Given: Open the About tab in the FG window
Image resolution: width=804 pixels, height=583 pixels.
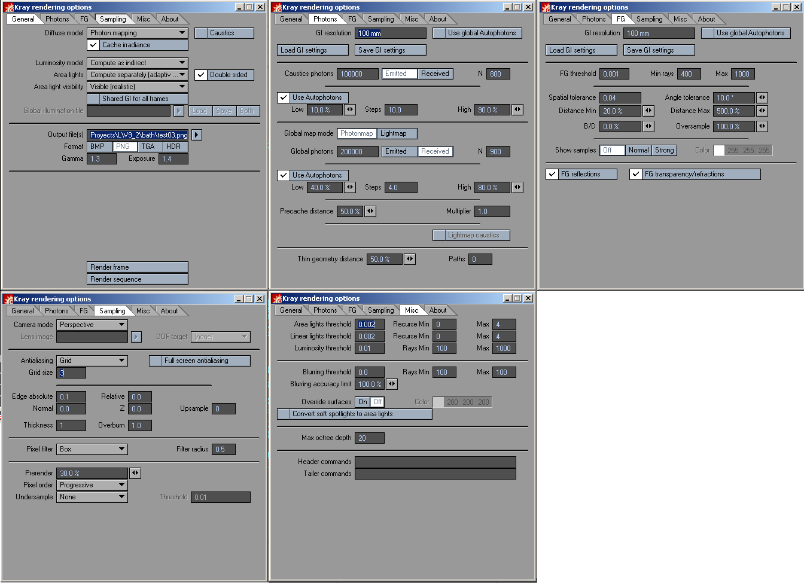Looking at the screenshot, I should (706, 19).
